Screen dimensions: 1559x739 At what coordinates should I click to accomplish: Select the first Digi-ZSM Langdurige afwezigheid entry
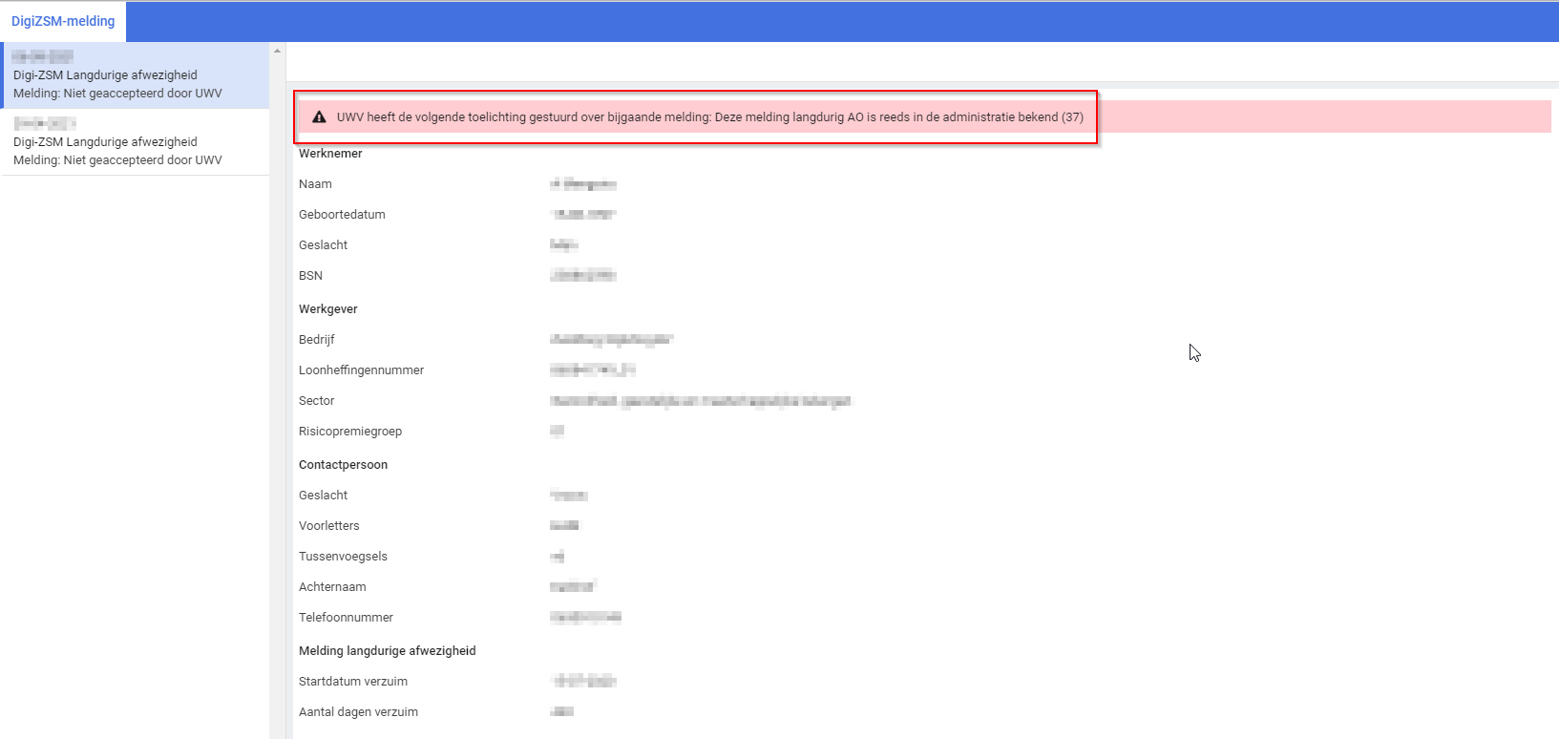click(134, 75)
